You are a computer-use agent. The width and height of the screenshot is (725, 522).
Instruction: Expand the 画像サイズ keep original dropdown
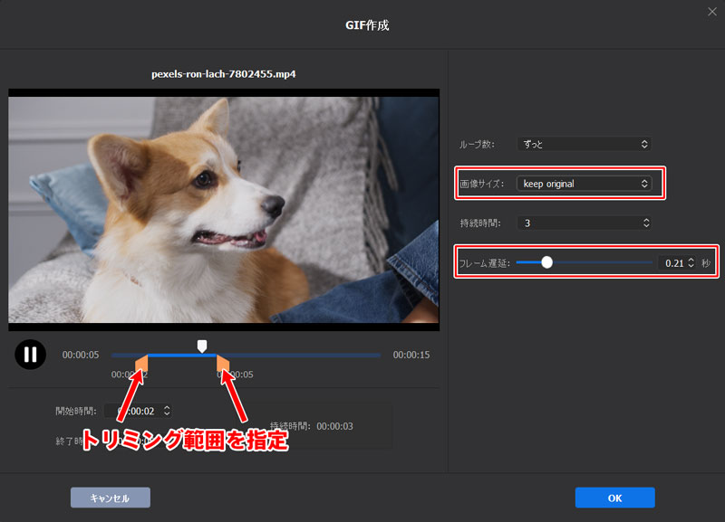[584, 184]
